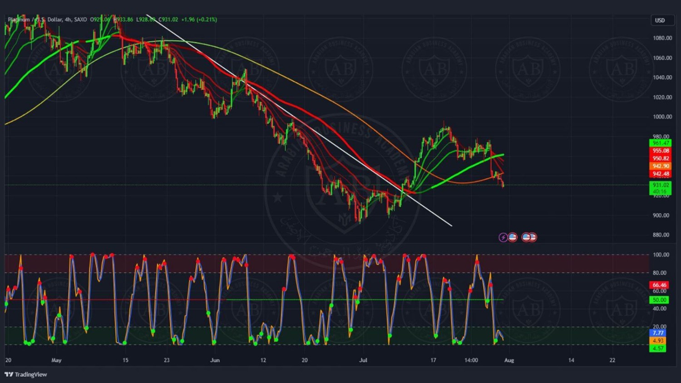Viewport: 681px width, 383px height.
Task: Click the 1060.00 price axis level
Action: [662, 58]
